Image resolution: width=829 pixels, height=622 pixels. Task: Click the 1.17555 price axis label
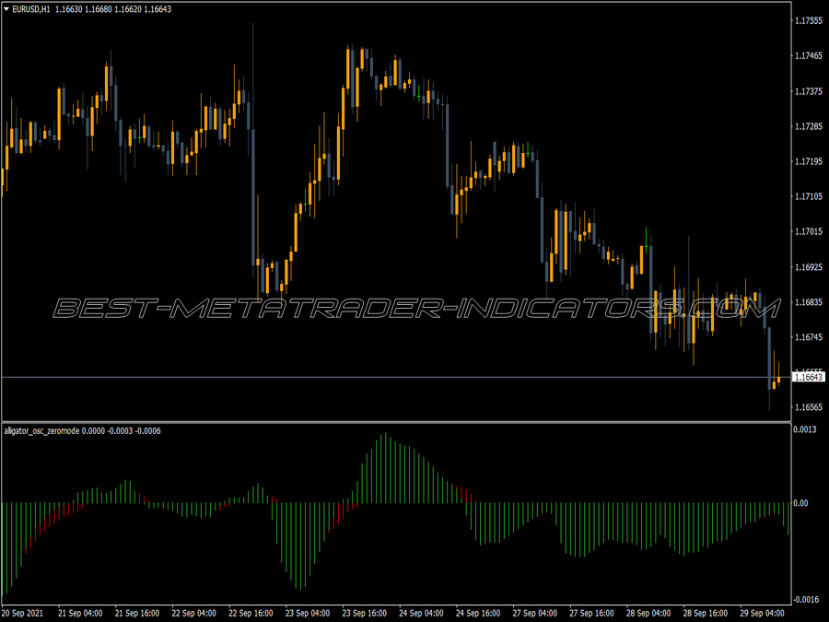809,20
